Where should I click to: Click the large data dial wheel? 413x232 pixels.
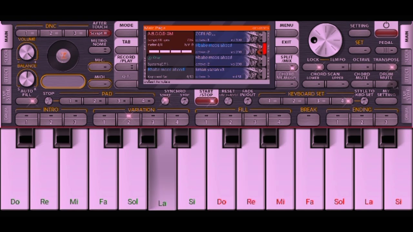(x=326, y=40)
